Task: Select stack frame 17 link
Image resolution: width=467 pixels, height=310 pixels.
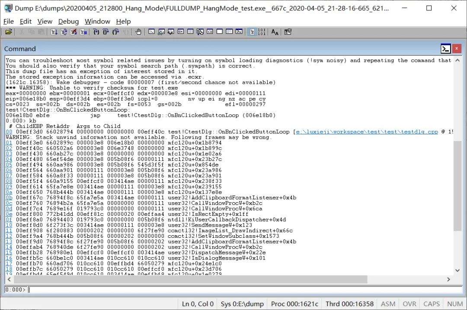Action: (x=9, y=264)
